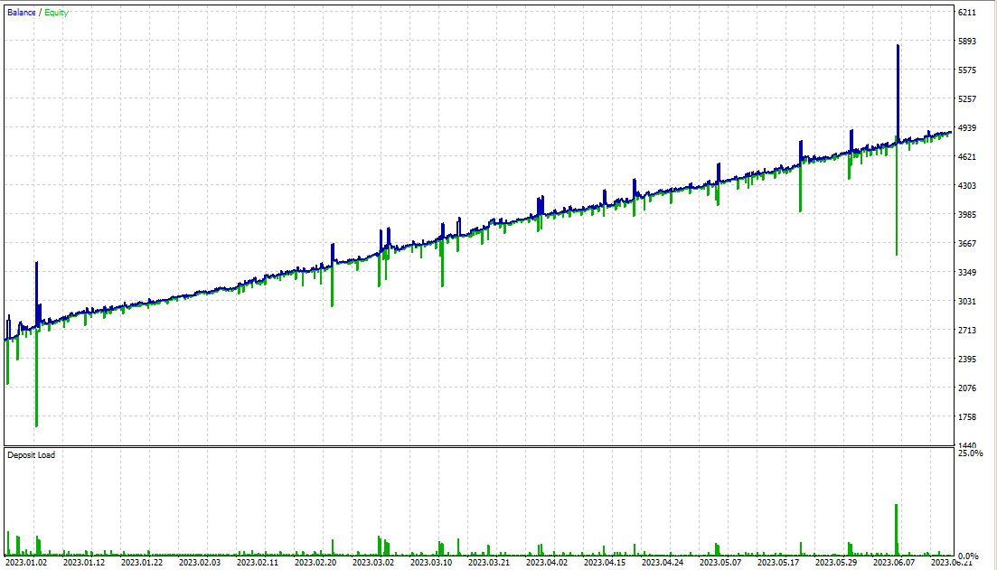997x570 pixels.
Task: Select the 3031 axis value
Action: click(x=966, y=302)
